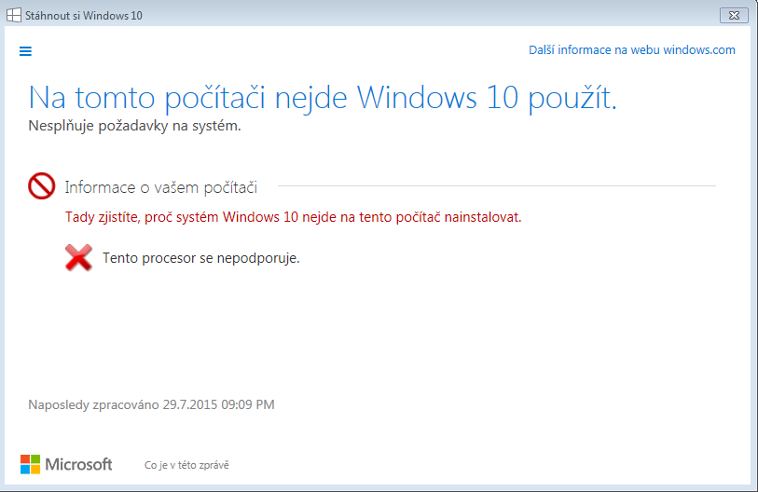Open 'Další informace na webu windows.com' link

pyautogui.click(x=631, y=50)
